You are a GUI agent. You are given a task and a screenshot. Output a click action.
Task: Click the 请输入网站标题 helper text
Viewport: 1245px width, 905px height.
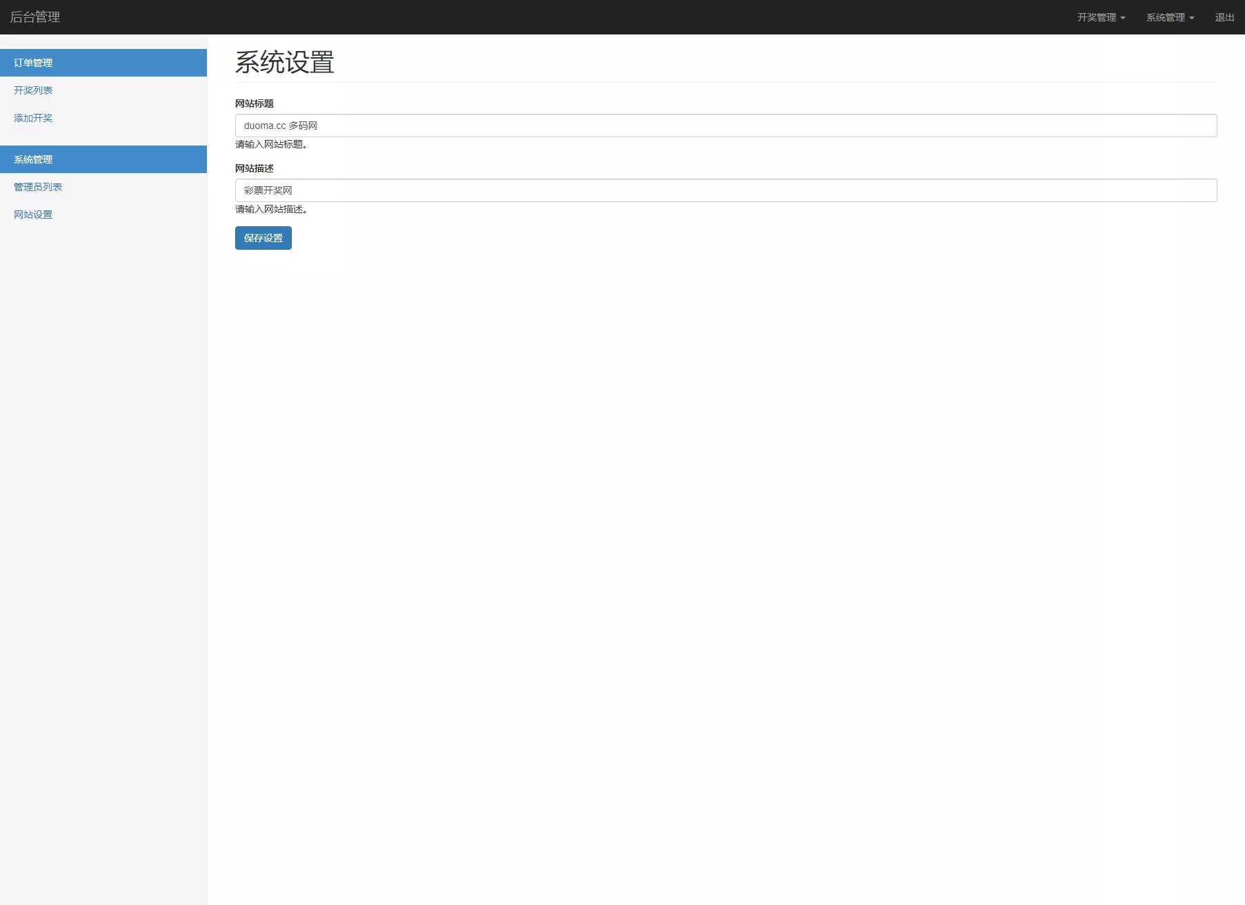(x=272, y=145)
